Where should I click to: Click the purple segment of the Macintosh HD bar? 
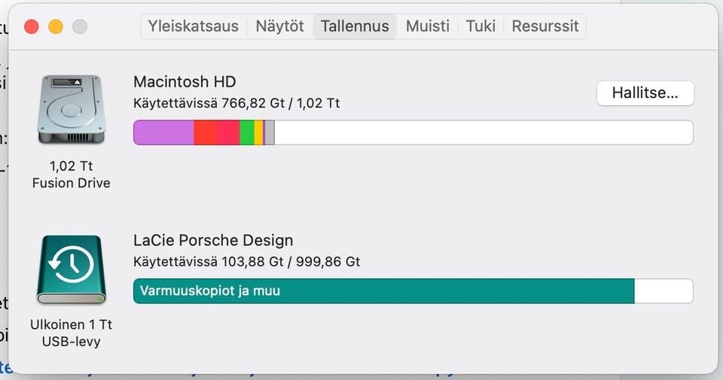point(163,132)
